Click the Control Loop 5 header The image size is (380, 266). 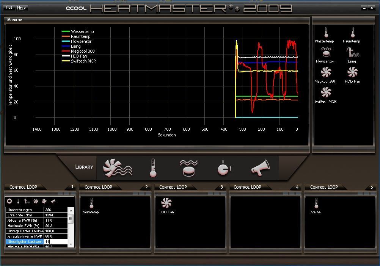point(324,187)
